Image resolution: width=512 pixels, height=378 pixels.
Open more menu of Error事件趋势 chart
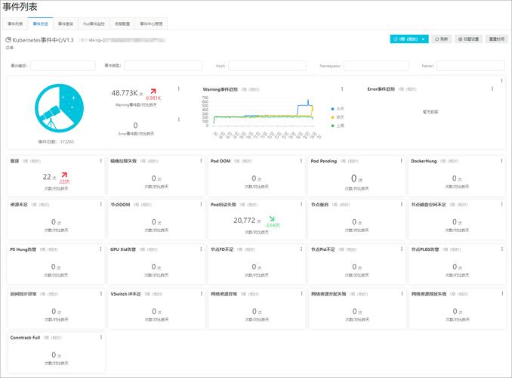click(x=492, y=88)
